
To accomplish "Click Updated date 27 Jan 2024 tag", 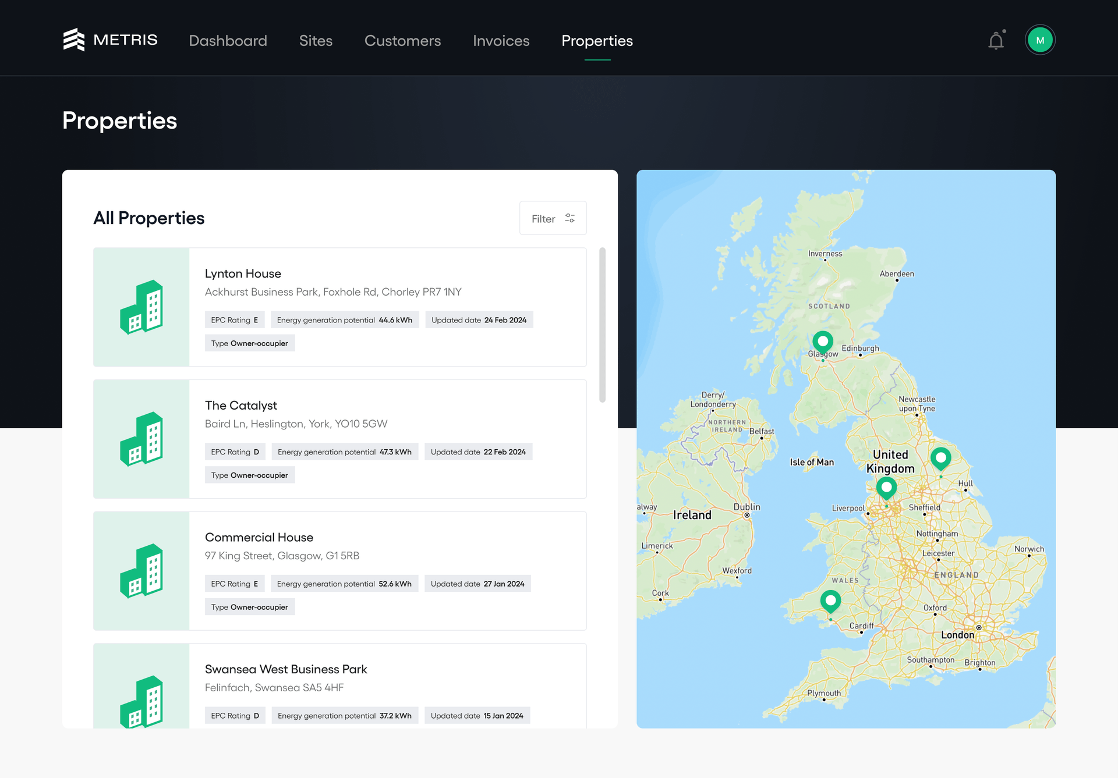I will (x=477, y=584).
